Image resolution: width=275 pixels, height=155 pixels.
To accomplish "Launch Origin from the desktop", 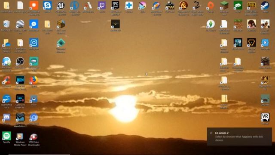I will tap(211, 6).
